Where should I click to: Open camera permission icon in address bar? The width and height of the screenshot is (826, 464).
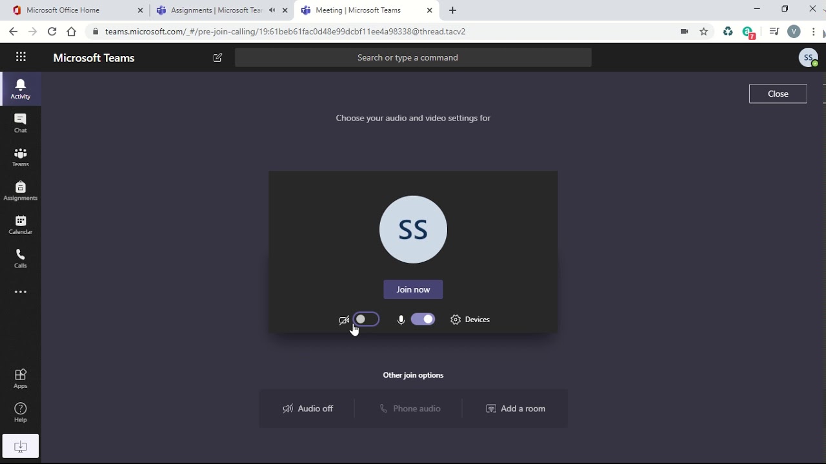point(684,32)
